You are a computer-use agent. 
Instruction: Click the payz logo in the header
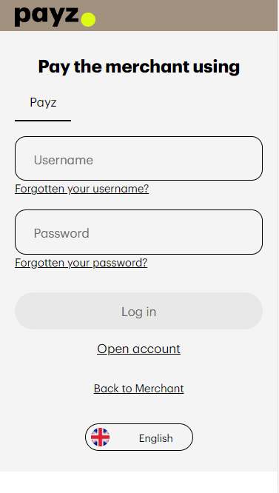[x=55, y=16]
